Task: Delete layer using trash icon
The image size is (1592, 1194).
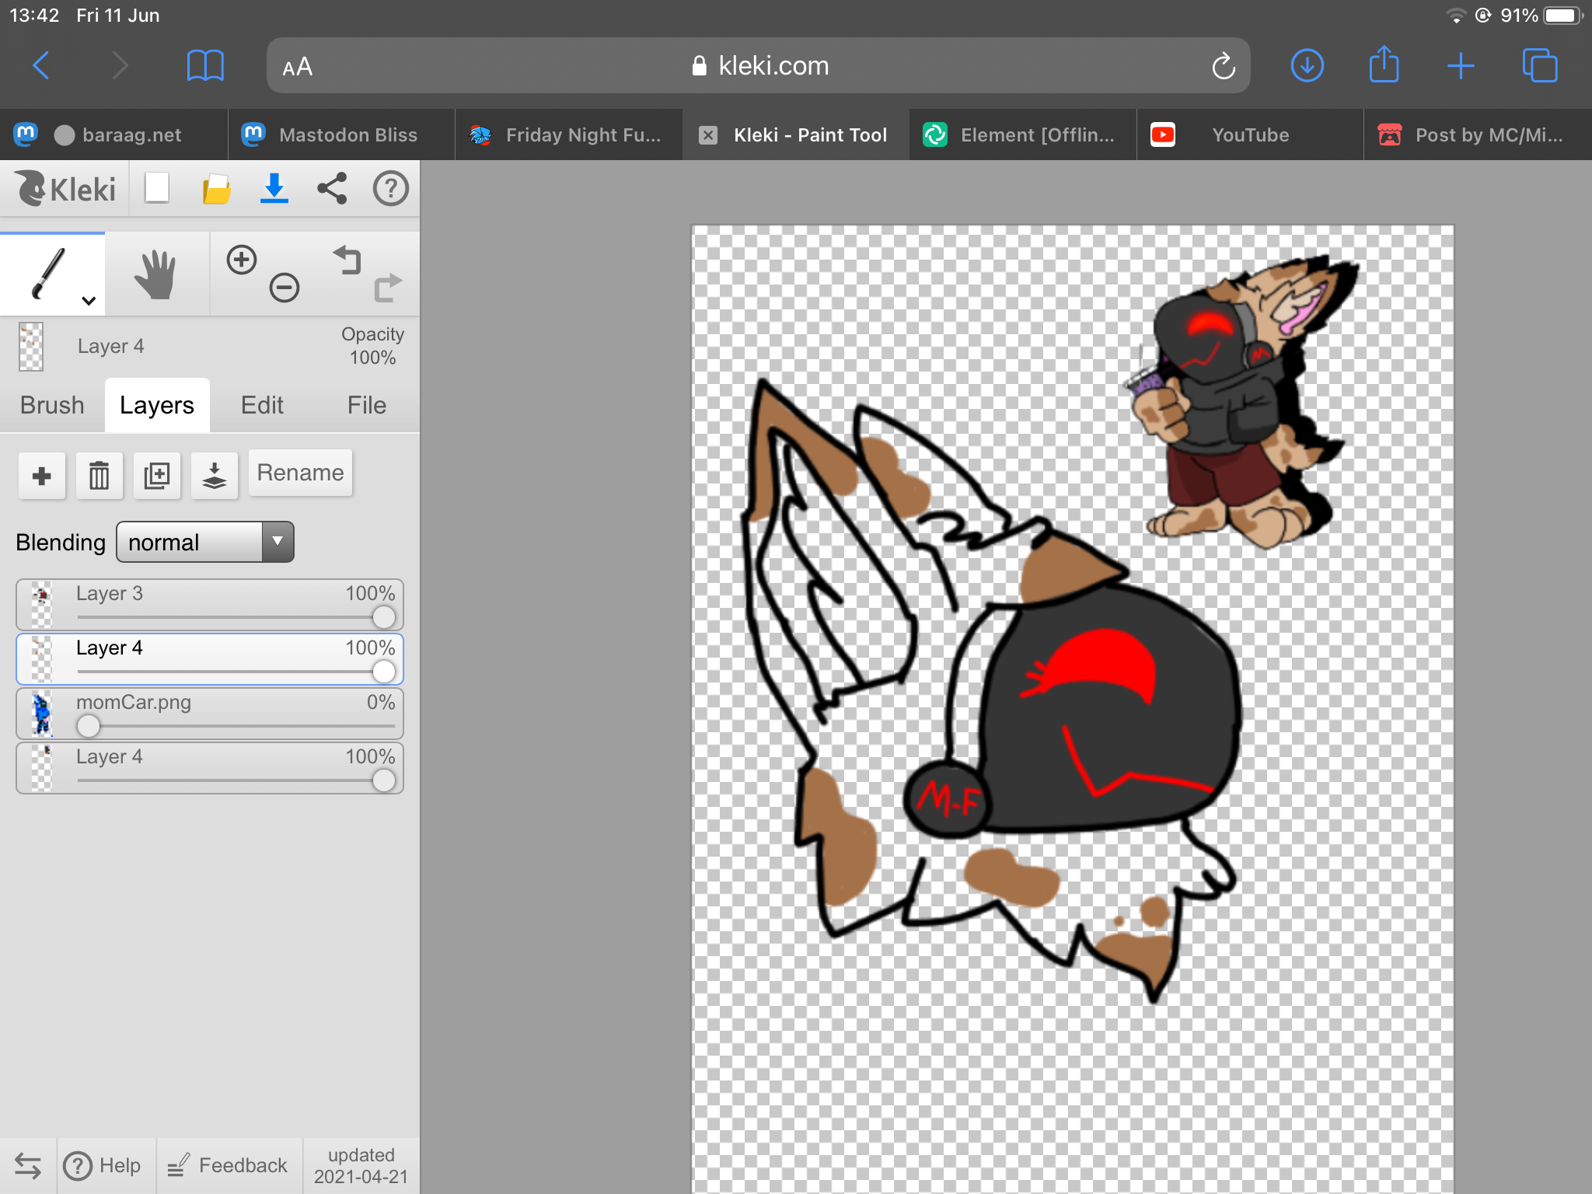Action: pos(99,475)
